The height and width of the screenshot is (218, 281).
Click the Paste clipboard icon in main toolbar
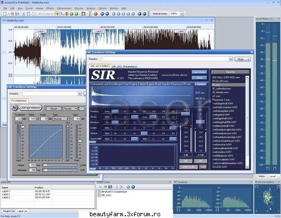tap(33, 14)
